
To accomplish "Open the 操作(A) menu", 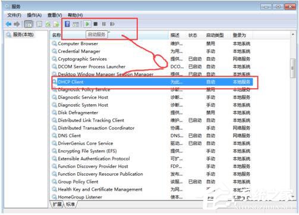I will coord(34,15).
